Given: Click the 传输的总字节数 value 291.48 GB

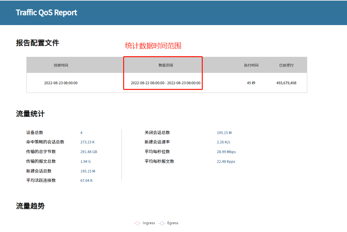Looking at the screenshot, I should click(x=89, y=152).
